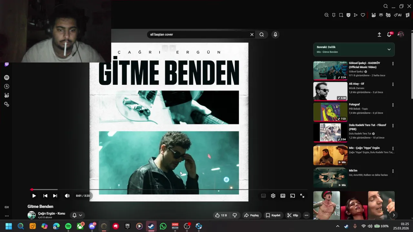Click the Kaydet save button
The height and width of the screenshot is (232, 413).
coord(273,215)
